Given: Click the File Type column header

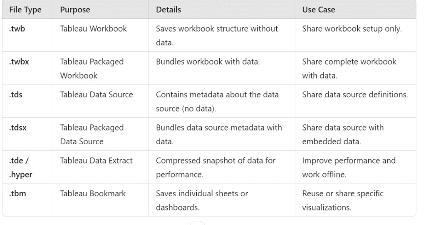Looking at the screenshot, I should pos(24,10).
